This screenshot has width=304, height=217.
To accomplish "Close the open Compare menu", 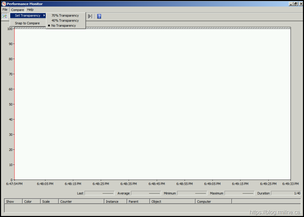I will pos(17,10).
